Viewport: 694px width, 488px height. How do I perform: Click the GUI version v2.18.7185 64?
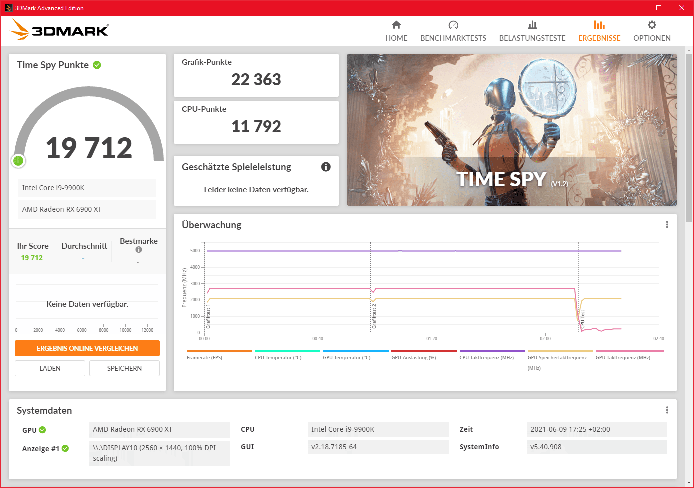[378, 447]
